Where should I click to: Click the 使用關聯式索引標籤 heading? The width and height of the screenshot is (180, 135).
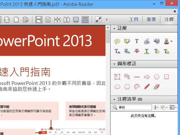82,107
